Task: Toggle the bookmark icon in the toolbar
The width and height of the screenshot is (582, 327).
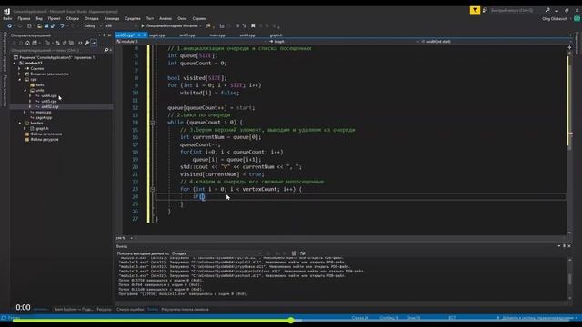Action: [x=253, y=26]
